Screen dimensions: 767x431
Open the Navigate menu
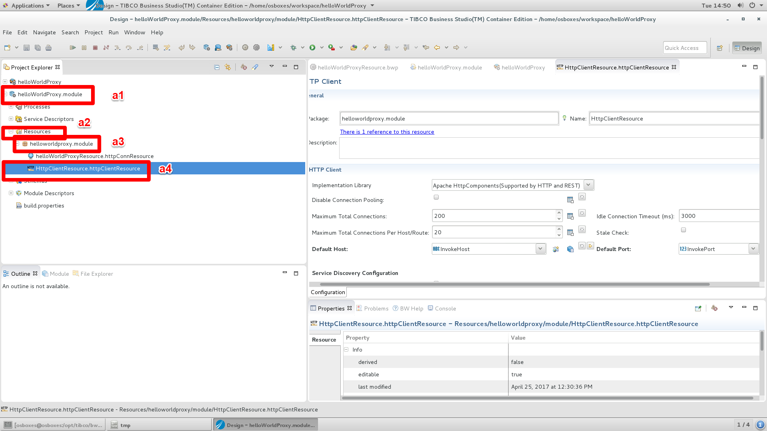(x=44, y=32)
